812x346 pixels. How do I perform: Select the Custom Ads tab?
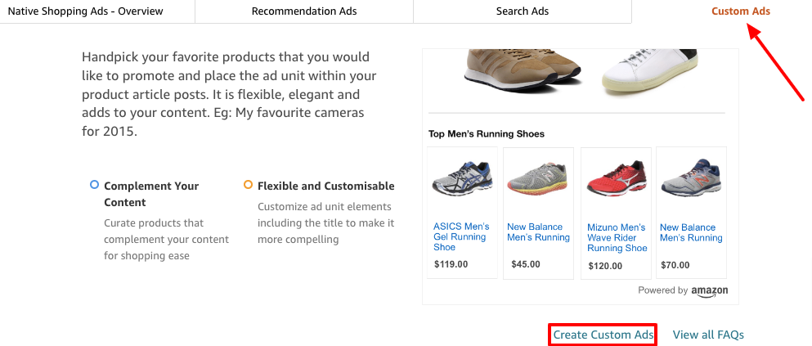coord(740,11)
